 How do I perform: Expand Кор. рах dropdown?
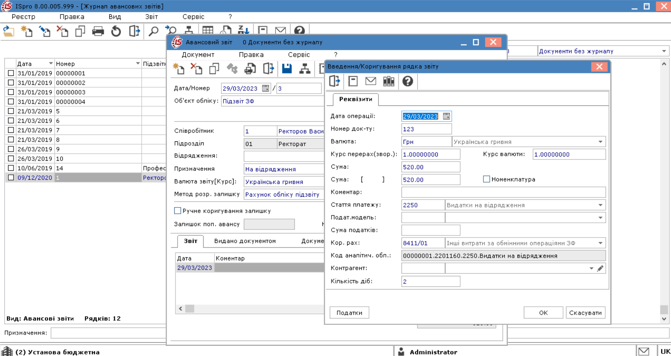pos(601,243)
